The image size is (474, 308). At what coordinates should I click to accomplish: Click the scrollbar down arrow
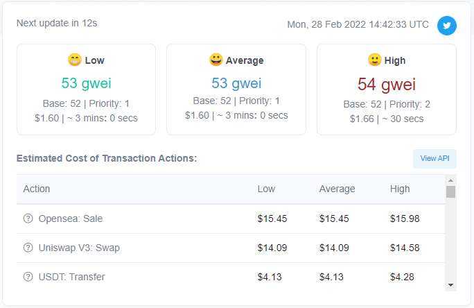click(450, 284)
